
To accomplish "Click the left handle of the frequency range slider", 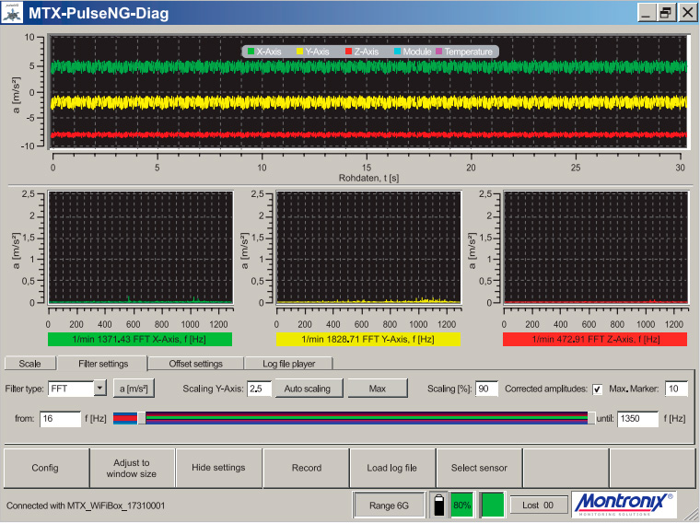I will coord(141,419).
